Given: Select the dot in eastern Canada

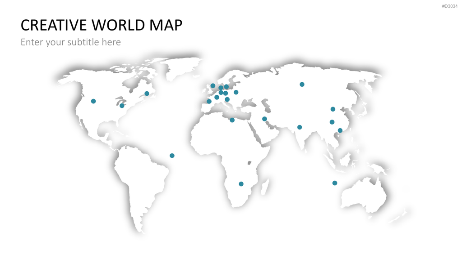Looking at the screenshot, I should [x=147, y=94].
